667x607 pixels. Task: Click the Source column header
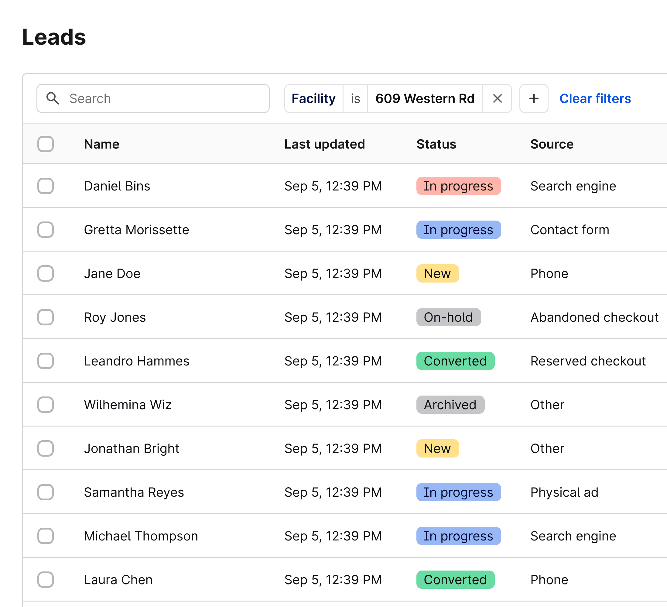pyautogui.click(x=552, y=144)
